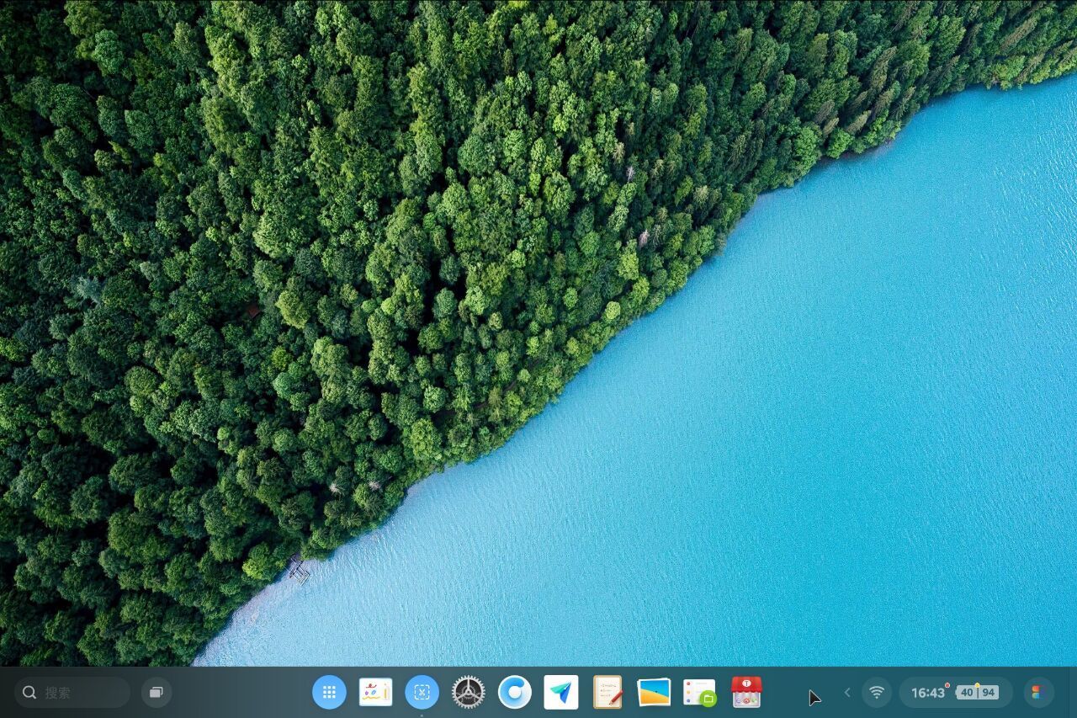Viewport: 1077px width, 718px height.
Task: Open the app store red awning icon
Action: coord(745,693)
